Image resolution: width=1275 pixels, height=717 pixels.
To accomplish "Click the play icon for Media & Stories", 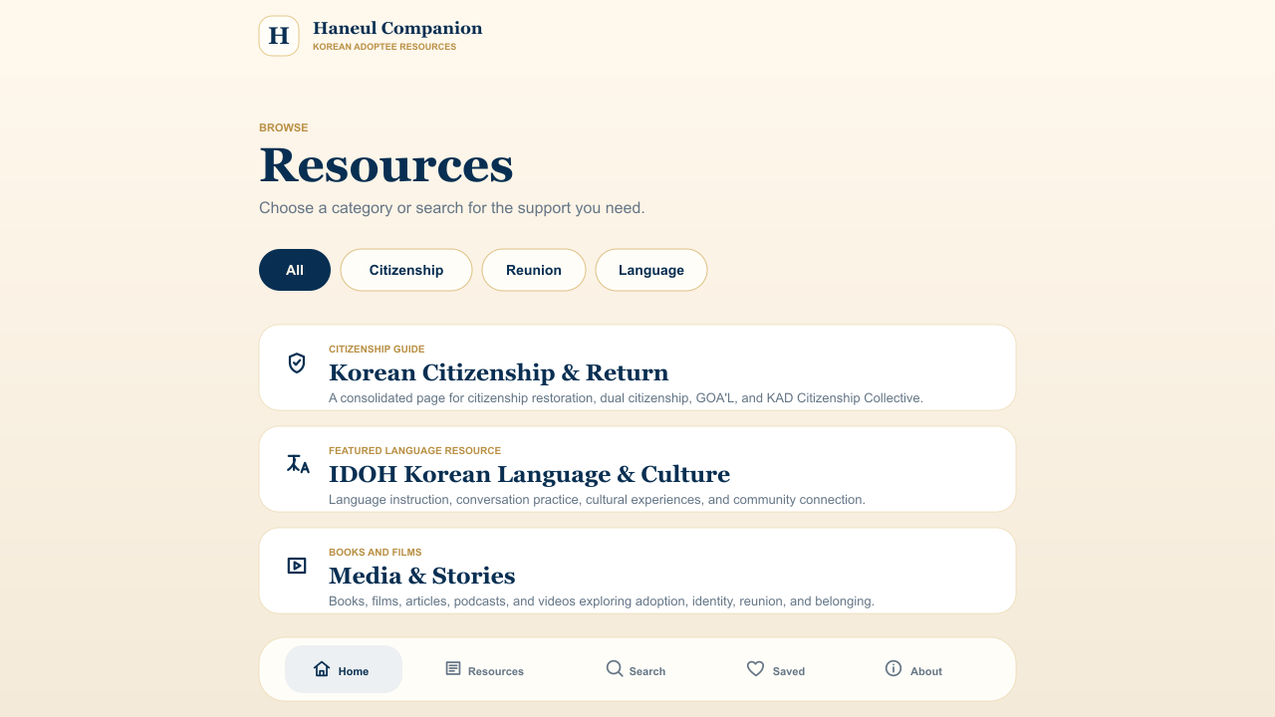I will [297, 566].
